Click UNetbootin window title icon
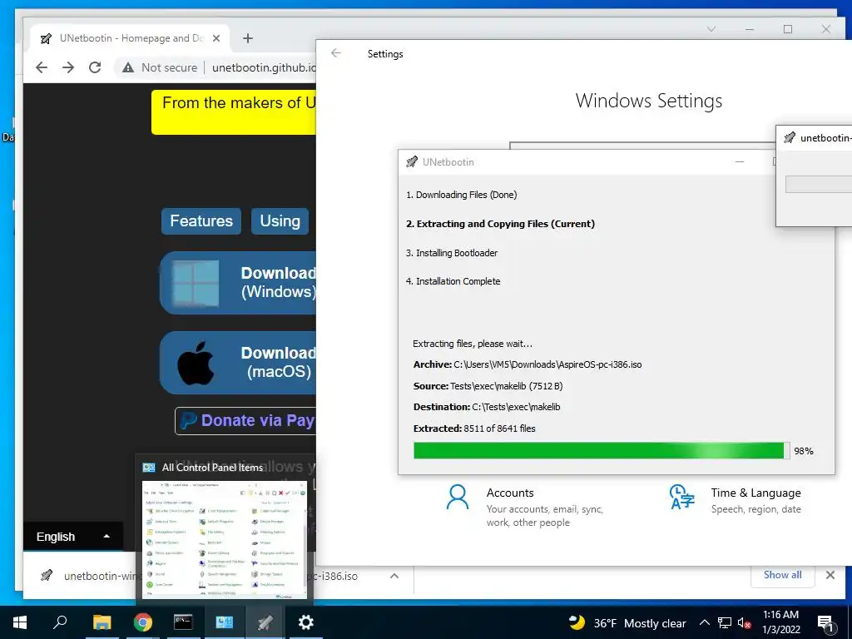Image resolution: width=852 pixels, height=639 pixels. tap(412, 162)
